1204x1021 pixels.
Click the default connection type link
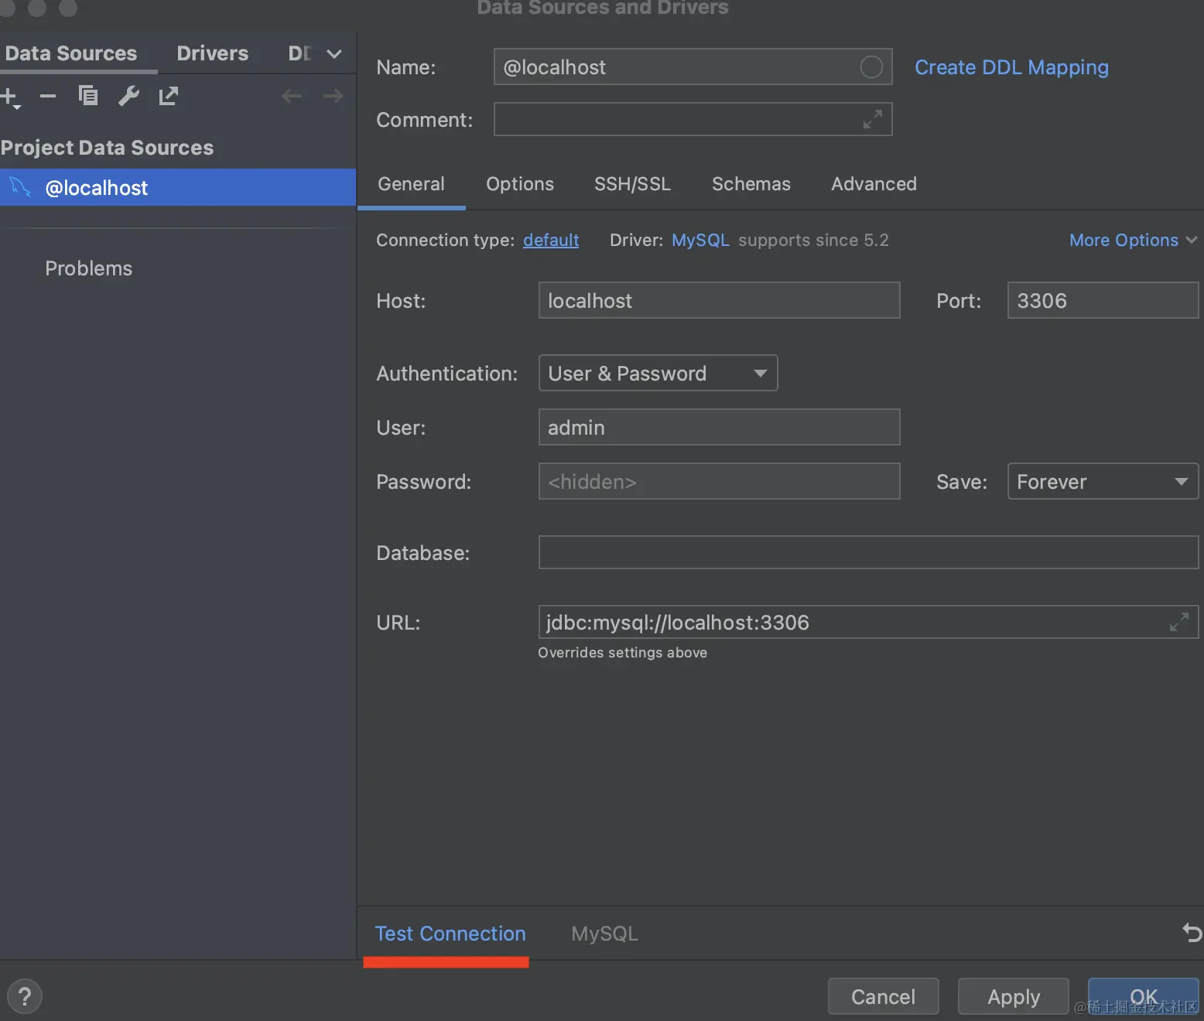(x=551, y=240)
